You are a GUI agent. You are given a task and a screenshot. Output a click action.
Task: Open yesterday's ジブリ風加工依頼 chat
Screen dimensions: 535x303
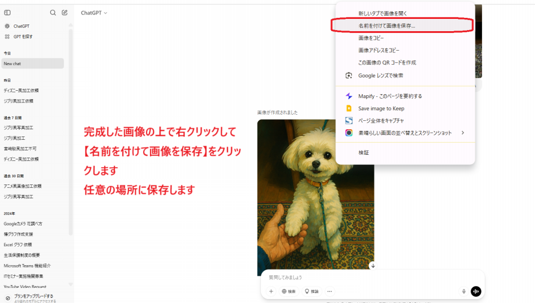[18, 101]
